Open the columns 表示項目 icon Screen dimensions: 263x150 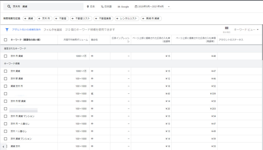(227, 28)
